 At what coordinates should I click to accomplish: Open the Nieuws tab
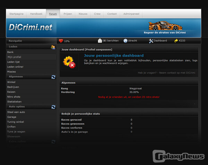83,14
